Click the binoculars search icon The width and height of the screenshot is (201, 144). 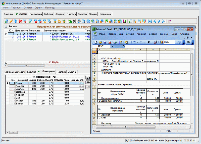click(x=75, y=21)
